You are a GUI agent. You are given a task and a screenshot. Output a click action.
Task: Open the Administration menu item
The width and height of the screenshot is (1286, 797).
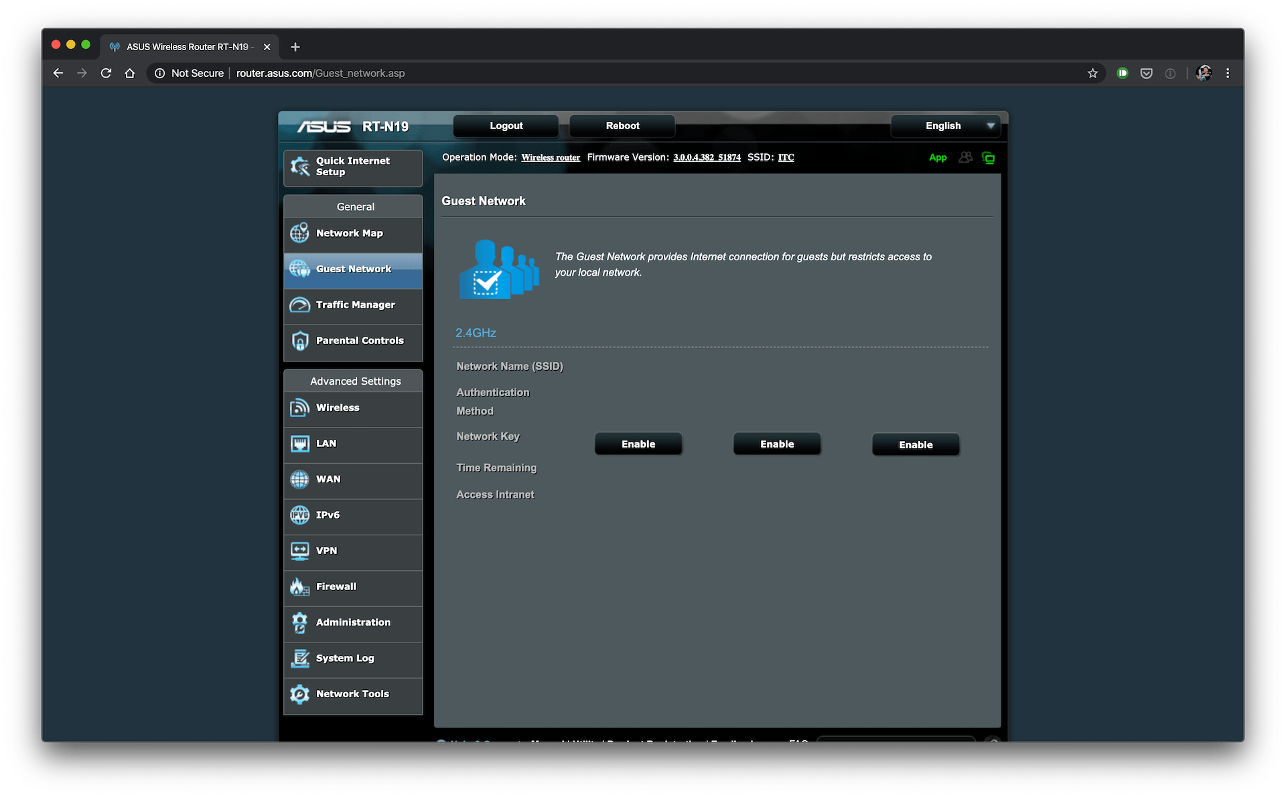(353, 623)
